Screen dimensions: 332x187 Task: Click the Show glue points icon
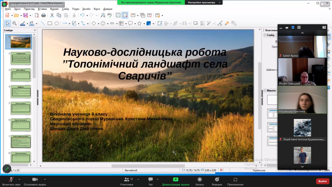pos(227,23)
